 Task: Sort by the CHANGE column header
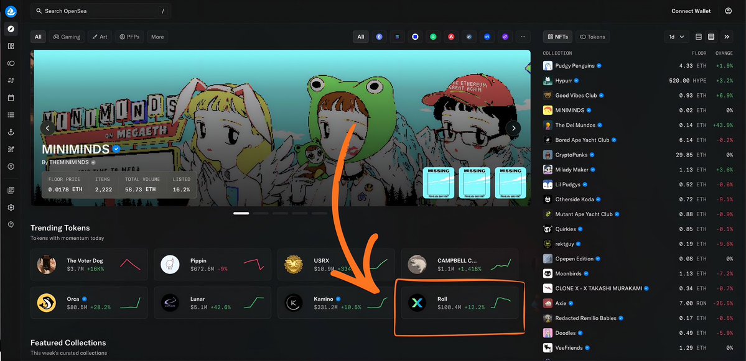(x=724, y=53)
